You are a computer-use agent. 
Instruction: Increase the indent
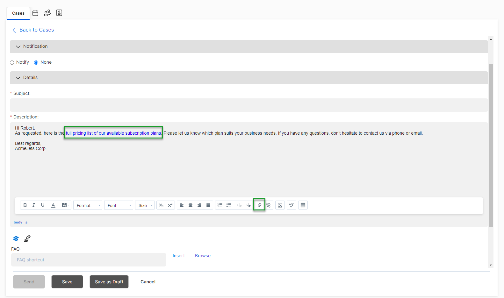[x=248, y=205]
